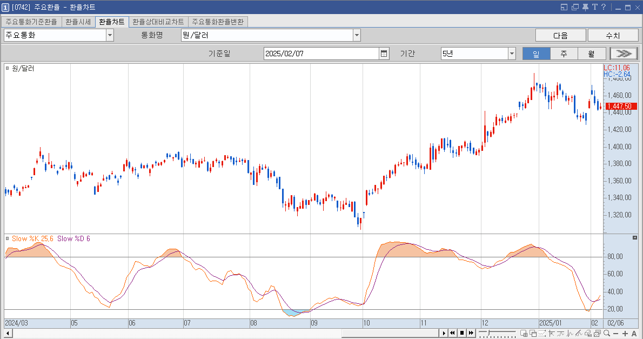The image size is (643, 339).
Task: Click the Slow %K 25.6 legend text
Action: (32, 238)
